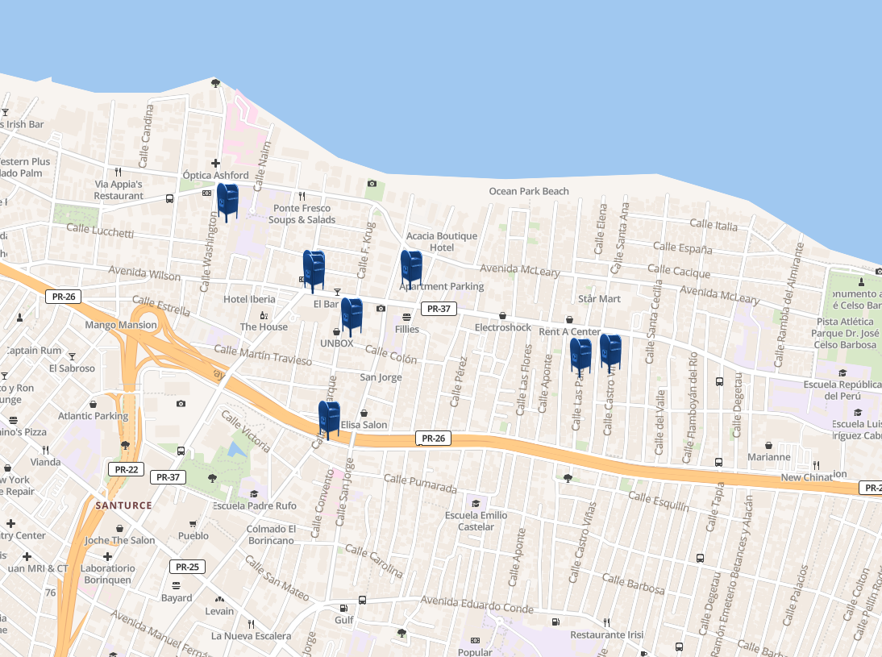Click the mailbox marker beside Óptica Ashford
The image size is (882, 657).
pyautogui.click(x=228, y=202)
